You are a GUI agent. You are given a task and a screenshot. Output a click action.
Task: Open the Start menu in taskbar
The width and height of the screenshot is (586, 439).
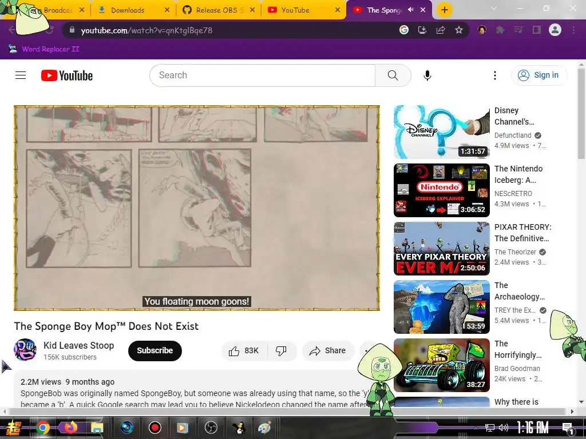(x=13, y=428)
